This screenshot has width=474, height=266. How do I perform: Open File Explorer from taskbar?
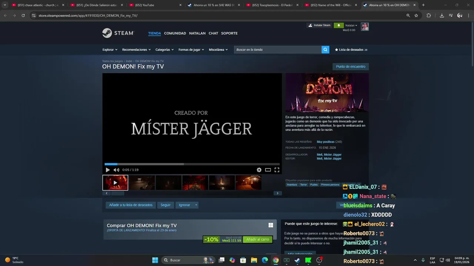pyautogui.click(x=254, y=260)
